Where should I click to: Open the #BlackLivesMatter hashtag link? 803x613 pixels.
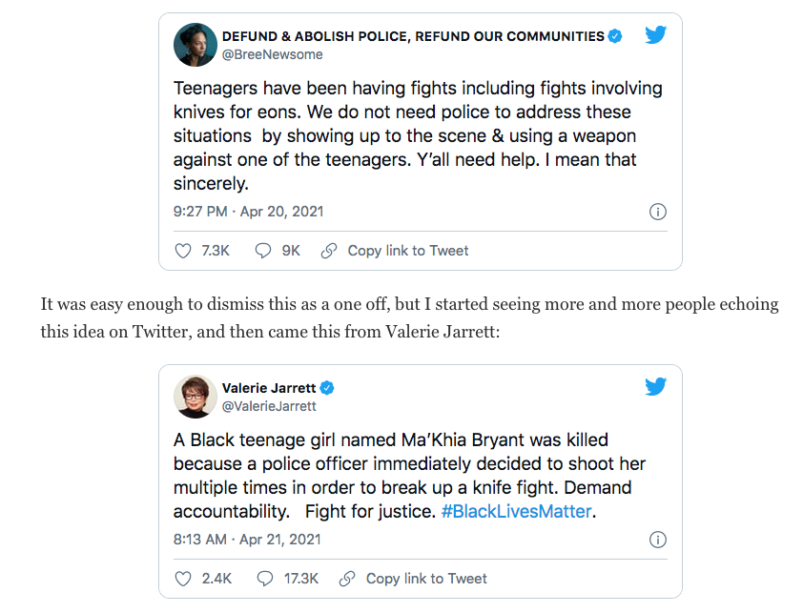[515, 512]
